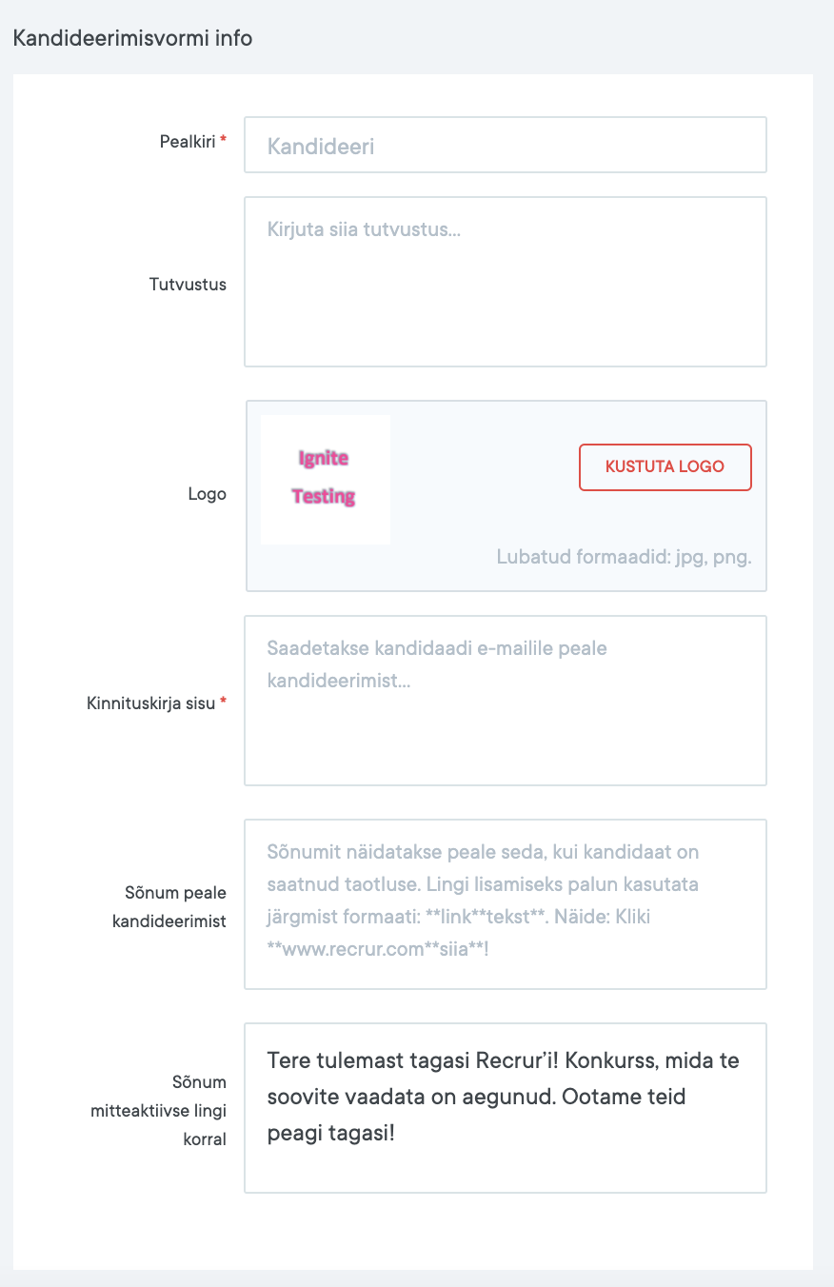Screen dimensions: 834x1287
Task: Click the Kandideerimisvormi info heading
Action: point(131,39)
